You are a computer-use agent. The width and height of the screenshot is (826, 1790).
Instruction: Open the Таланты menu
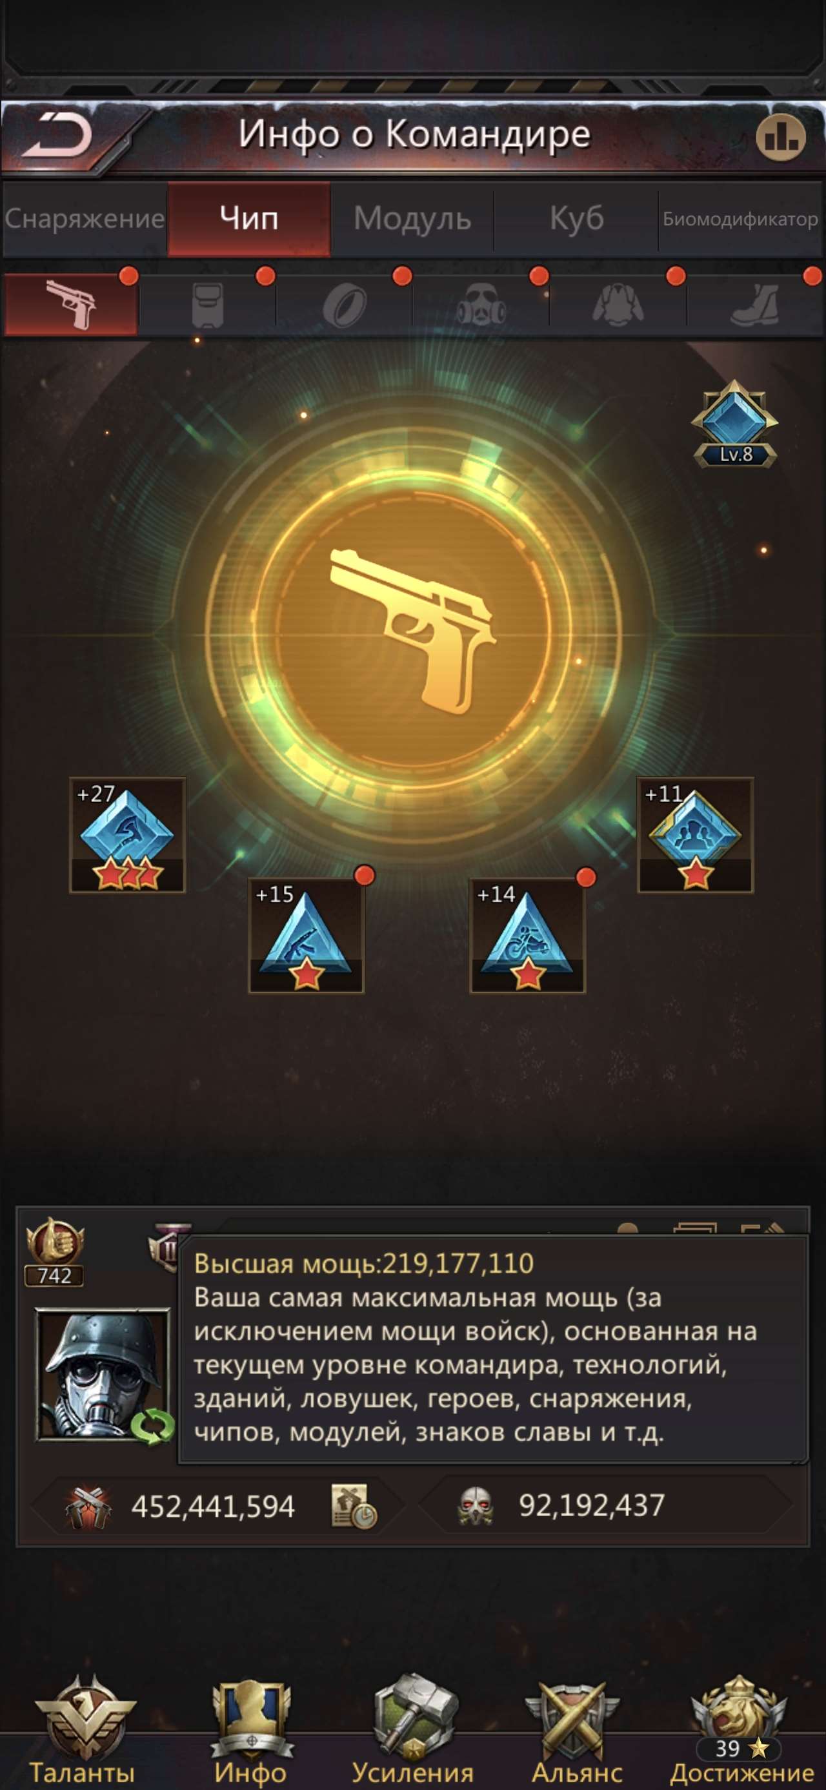pyautogui.click(x=82, y=1732)
